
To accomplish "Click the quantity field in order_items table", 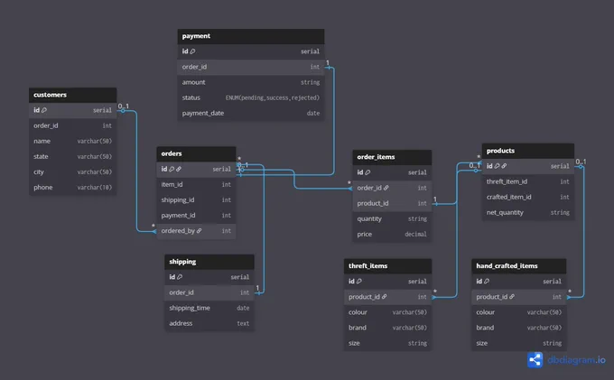I will pos(392,218).
